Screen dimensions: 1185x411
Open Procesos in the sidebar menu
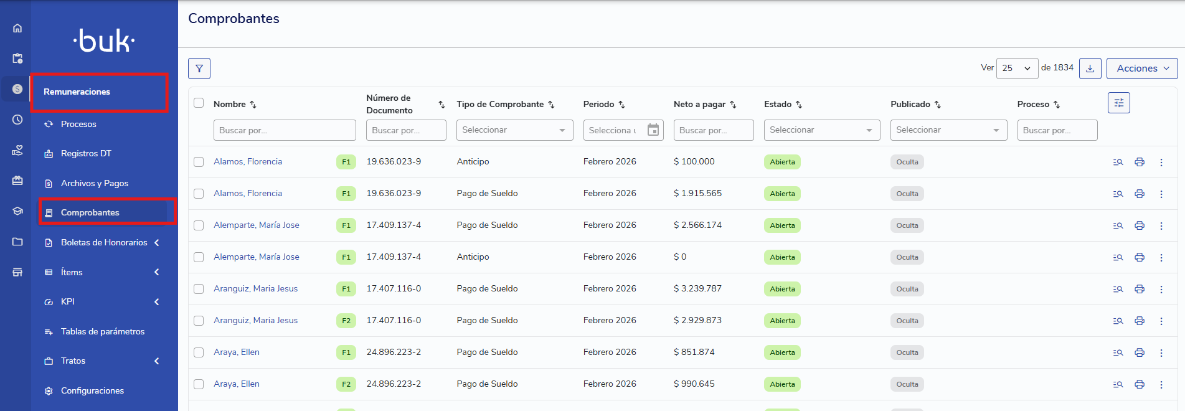(x=78, y=124)
